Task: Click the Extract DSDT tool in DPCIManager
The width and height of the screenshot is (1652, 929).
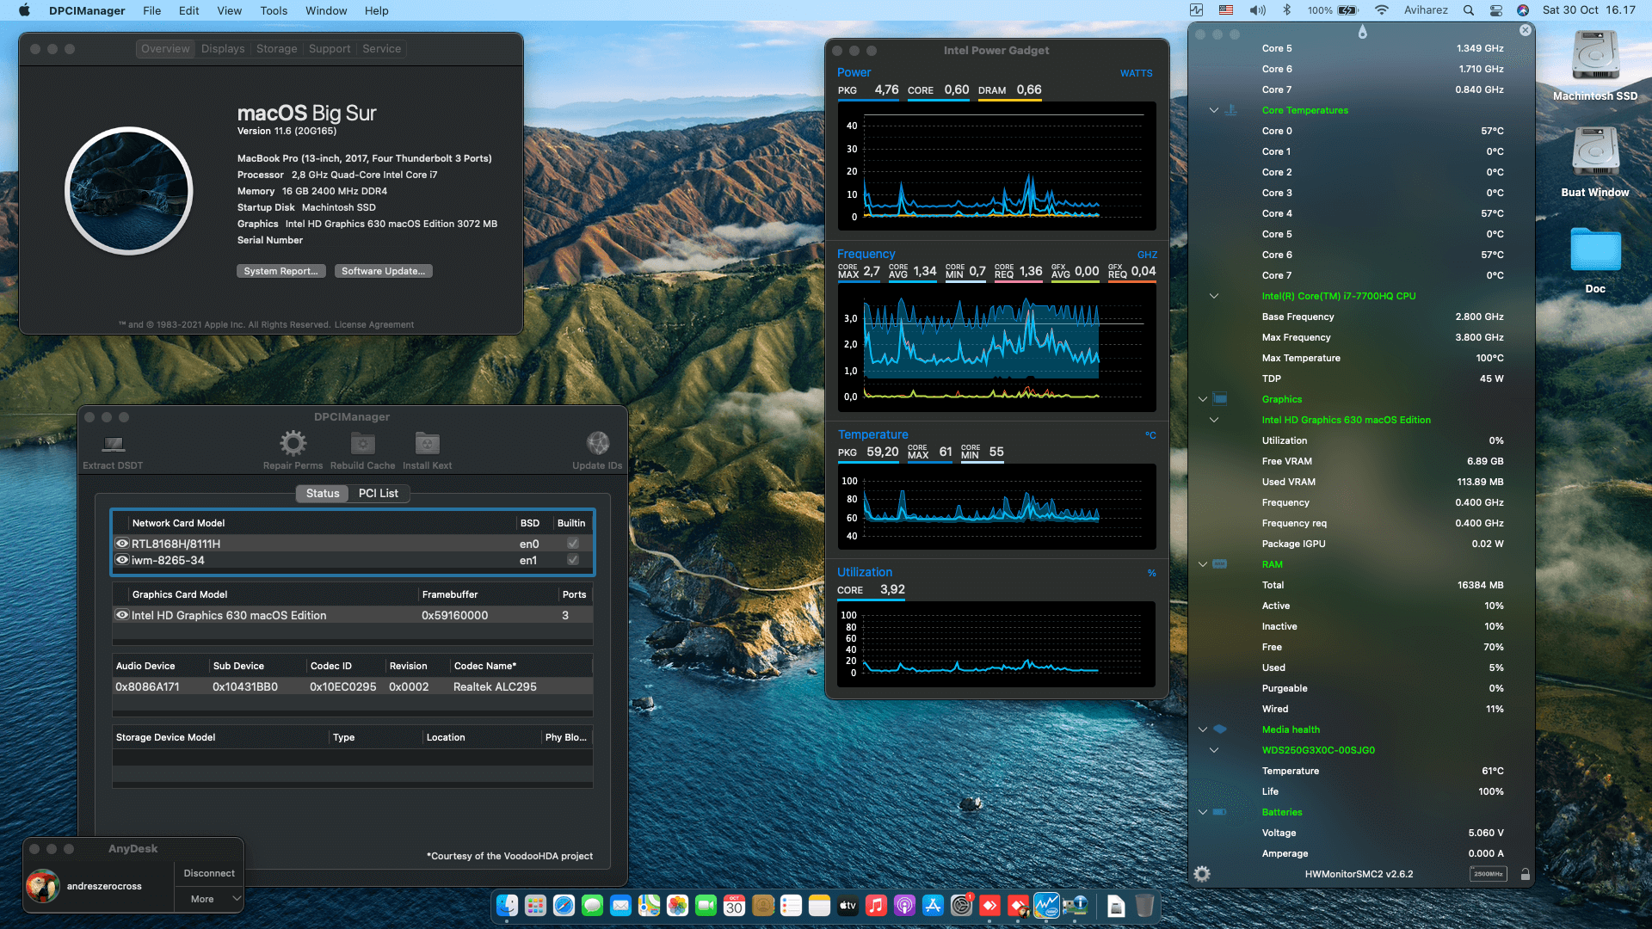Action: pyautogui.click(x=113, y=451)
